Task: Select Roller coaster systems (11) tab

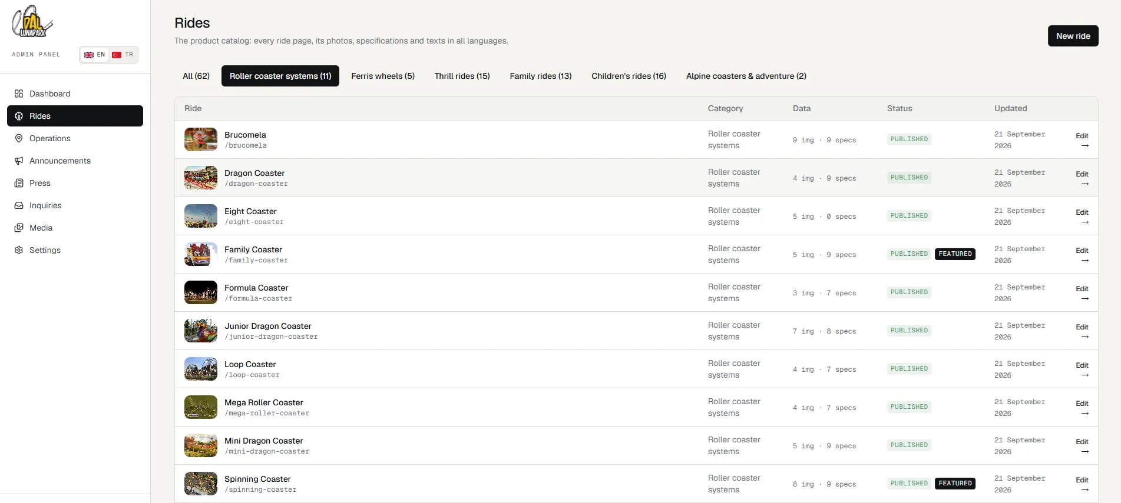Action: (280, 76)
